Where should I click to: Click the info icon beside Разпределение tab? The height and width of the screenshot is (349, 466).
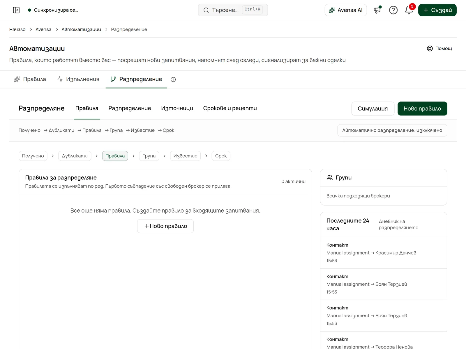point(173,79)
